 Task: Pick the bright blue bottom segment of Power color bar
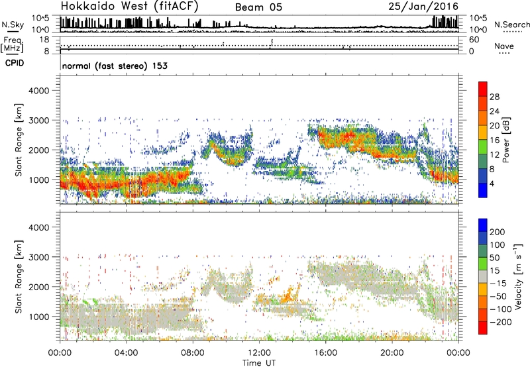point(483,190)
